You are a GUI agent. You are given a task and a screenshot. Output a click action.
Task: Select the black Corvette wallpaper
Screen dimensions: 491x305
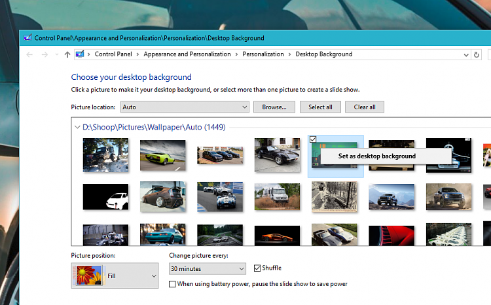pos(277,155)
